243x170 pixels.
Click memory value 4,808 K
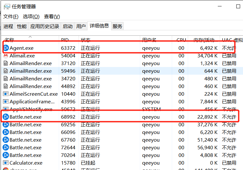point(209,155)
